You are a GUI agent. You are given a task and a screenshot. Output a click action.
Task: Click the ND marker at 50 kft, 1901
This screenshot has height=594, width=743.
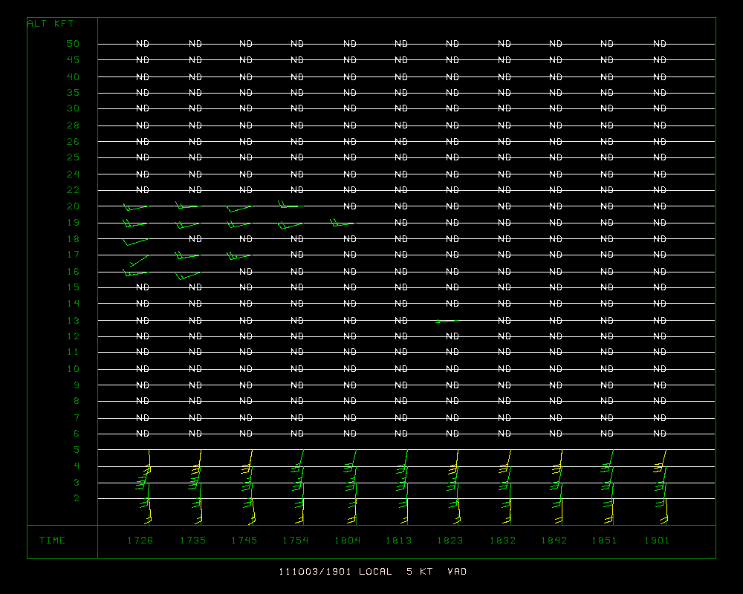click(x=659, y=44)
